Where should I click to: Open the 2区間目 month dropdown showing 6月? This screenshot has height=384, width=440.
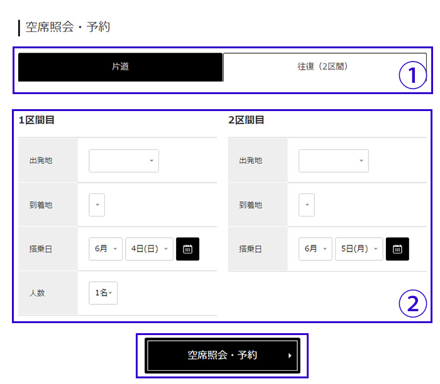pyautogui.click(x=316, y=249)
